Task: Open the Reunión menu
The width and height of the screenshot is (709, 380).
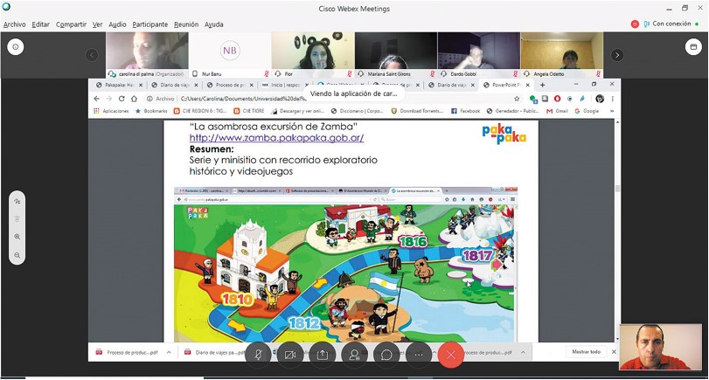Action: (186, 24)
